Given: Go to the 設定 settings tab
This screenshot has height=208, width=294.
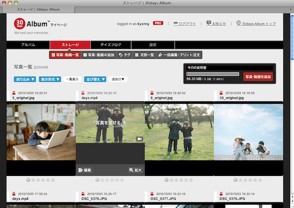Looking at the screenshot, I should pos(153,45).
